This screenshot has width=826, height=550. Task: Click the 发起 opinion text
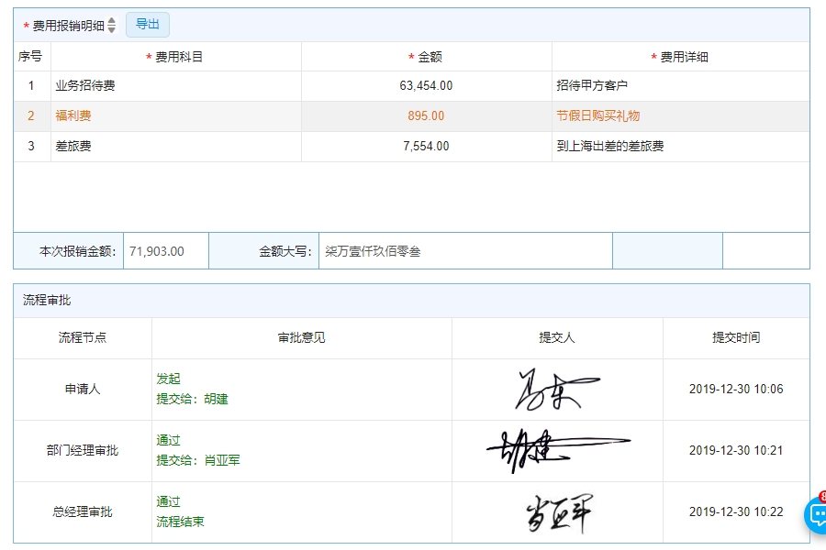169,379
